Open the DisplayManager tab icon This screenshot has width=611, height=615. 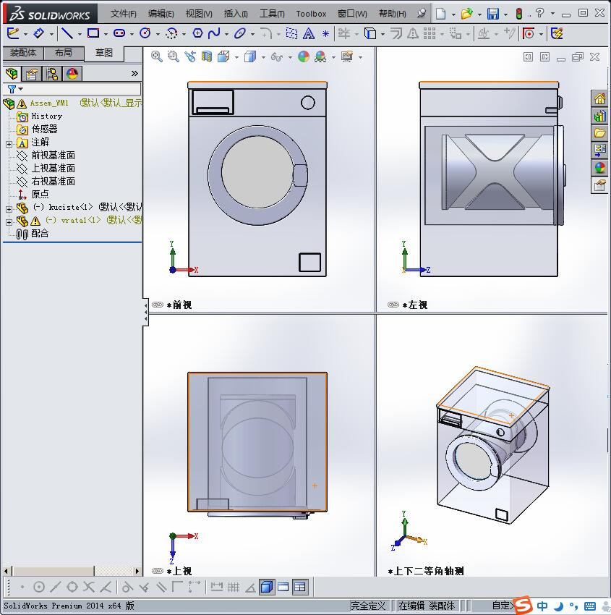pyautogui.click(x=72, y=73)
